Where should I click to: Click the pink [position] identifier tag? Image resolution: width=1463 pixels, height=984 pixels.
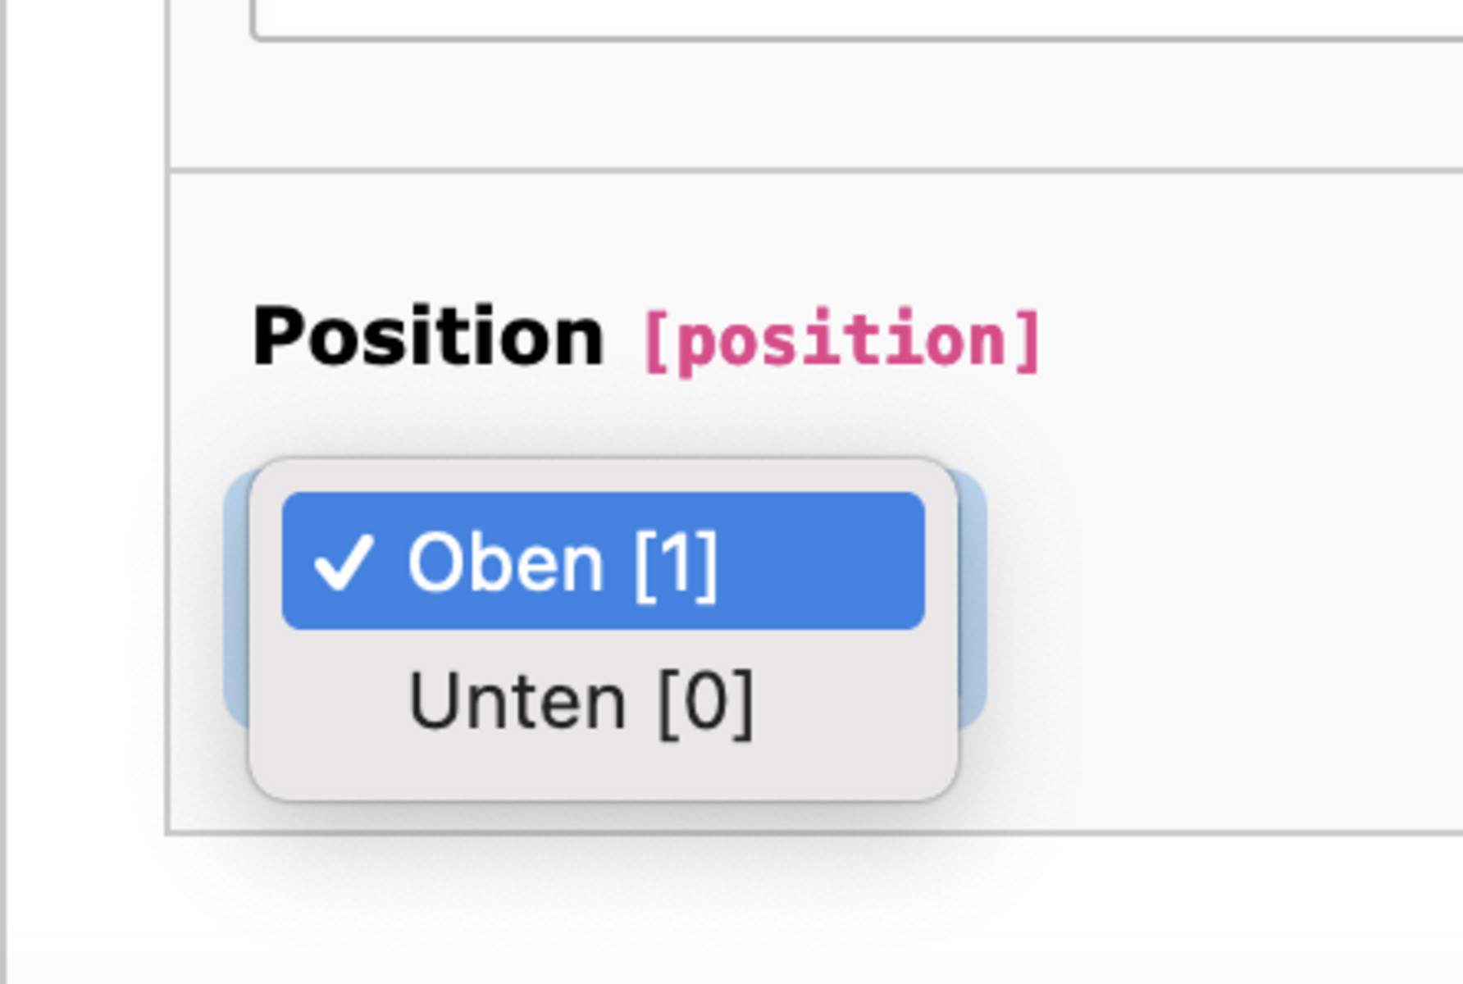842,340
